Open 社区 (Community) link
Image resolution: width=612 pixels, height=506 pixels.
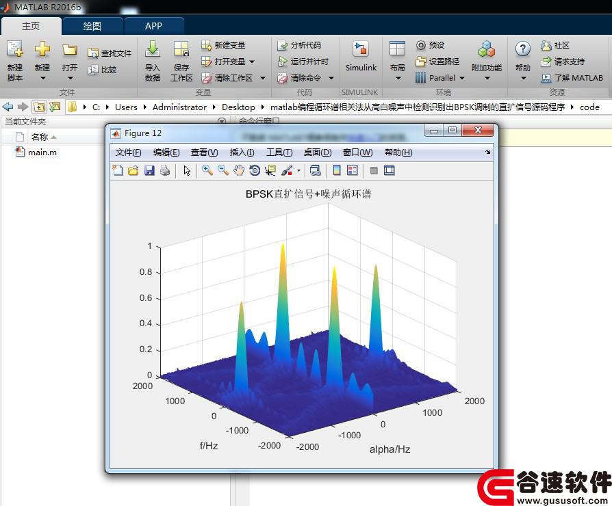click(555, 45)
